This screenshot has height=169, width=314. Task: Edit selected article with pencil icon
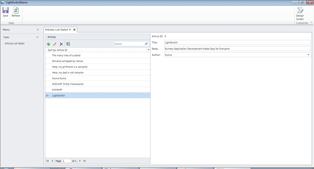point(55,44)
